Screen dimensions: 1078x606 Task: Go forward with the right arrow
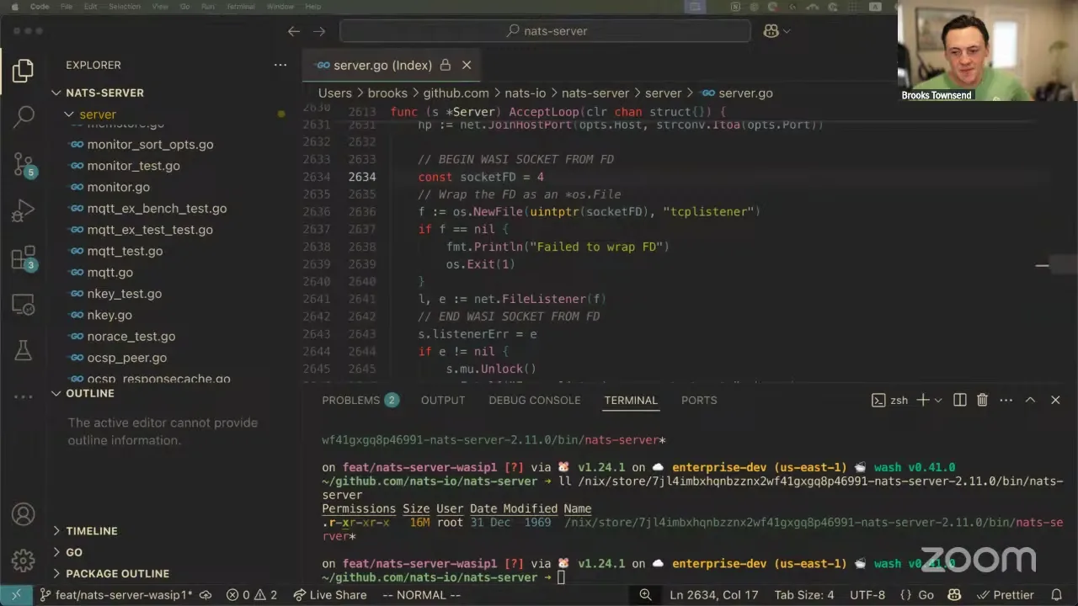[319, 31]
